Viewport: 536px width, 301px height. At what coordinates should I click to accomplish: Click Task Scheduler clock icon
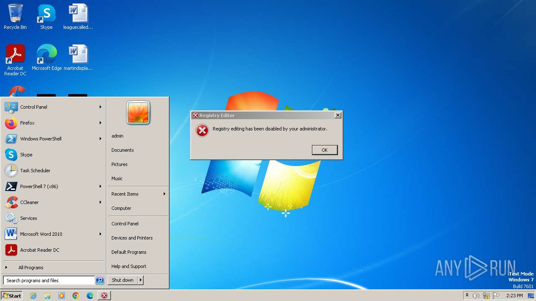11,171
